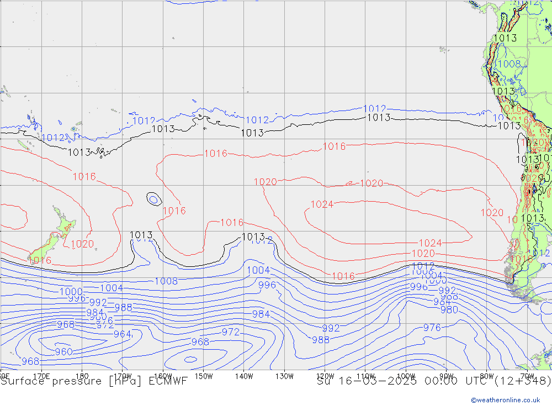552x405 pixels.
Task: Click the blue 1008 label over South America
Action: pyautogui.click(x=509, y=64)
